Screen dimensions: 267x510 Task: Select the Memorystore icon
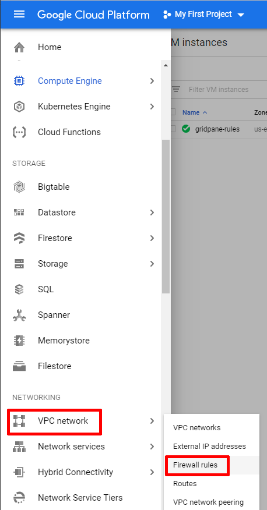point(19,341)
